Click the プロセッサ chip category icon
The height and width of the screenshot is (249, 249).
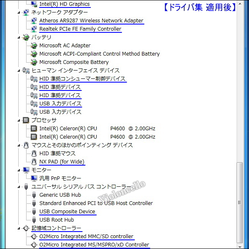click(26, 120)
